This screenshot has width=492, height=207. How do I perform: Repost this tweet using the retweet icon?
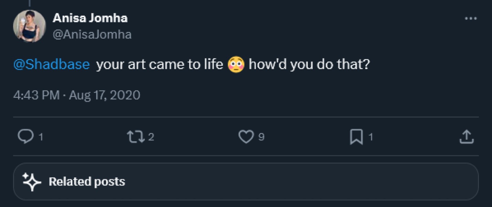pyautogui.click(x=134, y=137)
